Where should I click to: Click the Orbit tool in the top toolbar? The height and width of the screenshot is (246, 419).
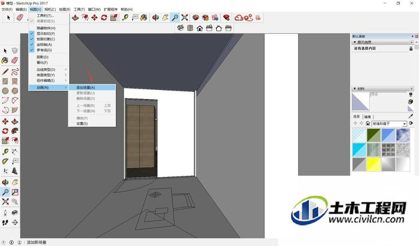[x=155, y=18]
